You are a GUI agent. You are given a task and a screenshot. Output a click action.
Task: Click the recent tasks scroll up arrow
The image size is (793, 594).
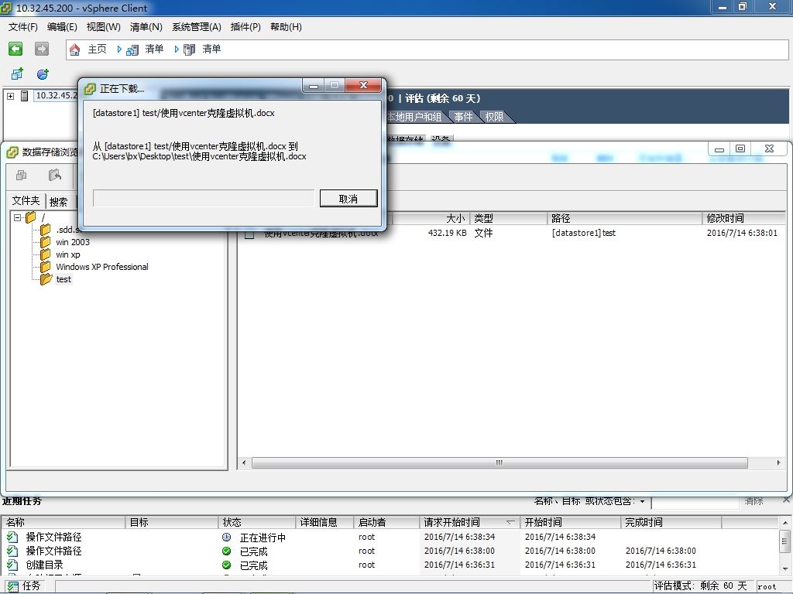point(784,523)
